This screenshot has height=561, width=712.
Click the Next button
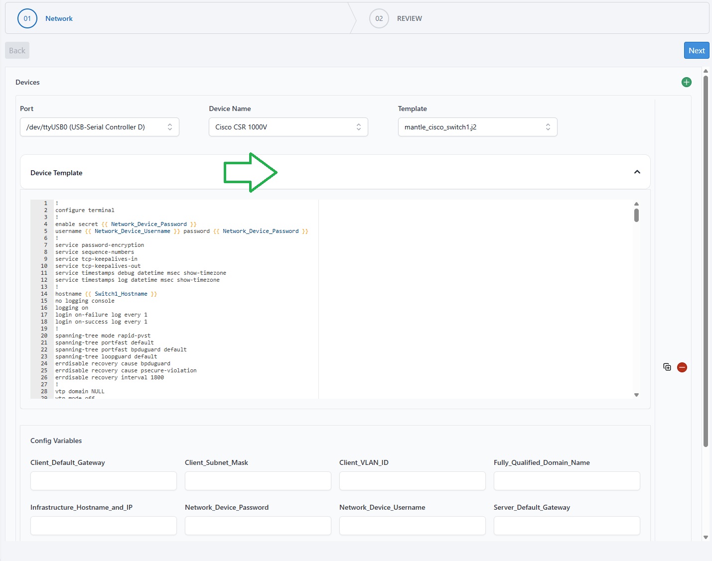pyautogui.click(x=697, y=50)
